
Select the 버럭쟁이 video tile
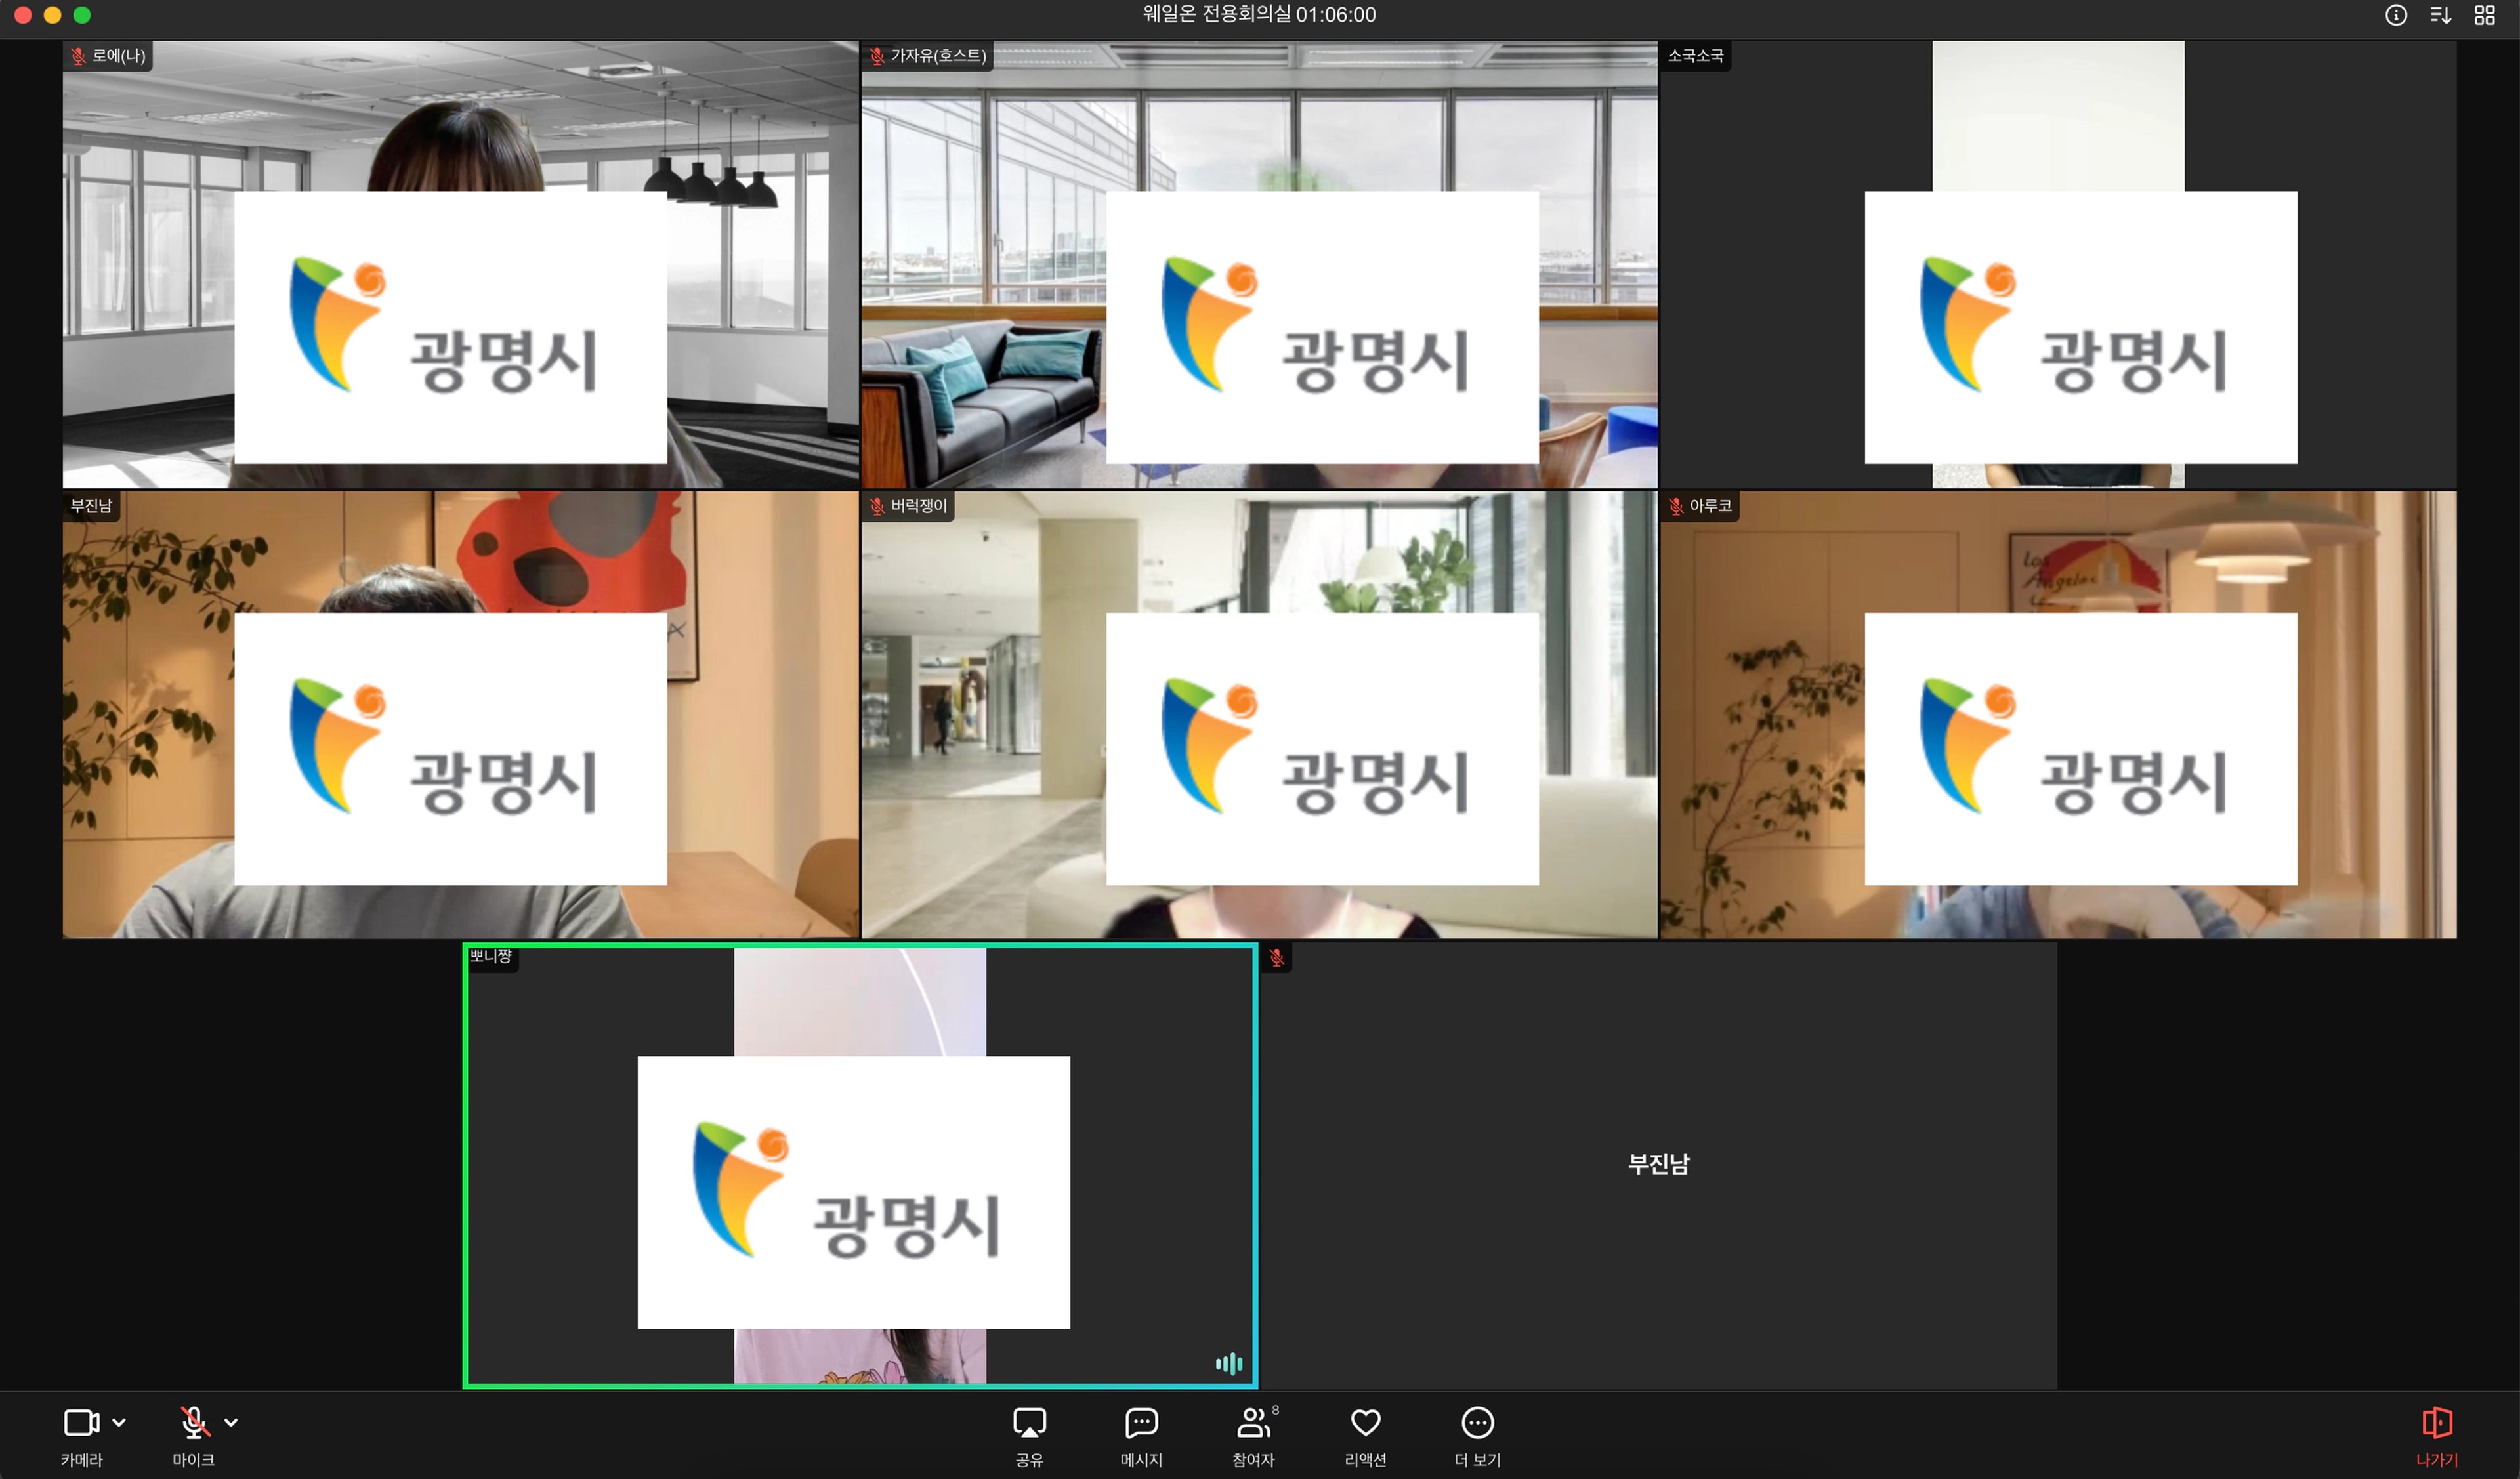[x=1259, y=714]
